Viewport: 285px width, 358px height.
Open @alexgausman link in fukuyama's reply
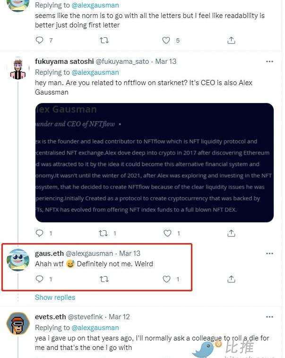coord(95,72)
